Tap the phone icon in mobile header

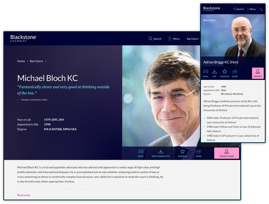261,9
